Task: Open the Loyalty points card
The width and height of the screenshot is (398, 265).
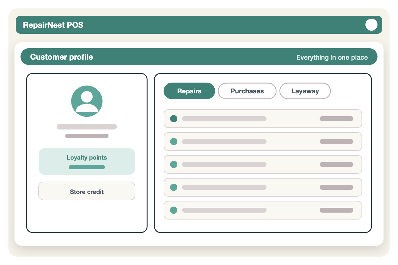Action: tap(87, 161)
